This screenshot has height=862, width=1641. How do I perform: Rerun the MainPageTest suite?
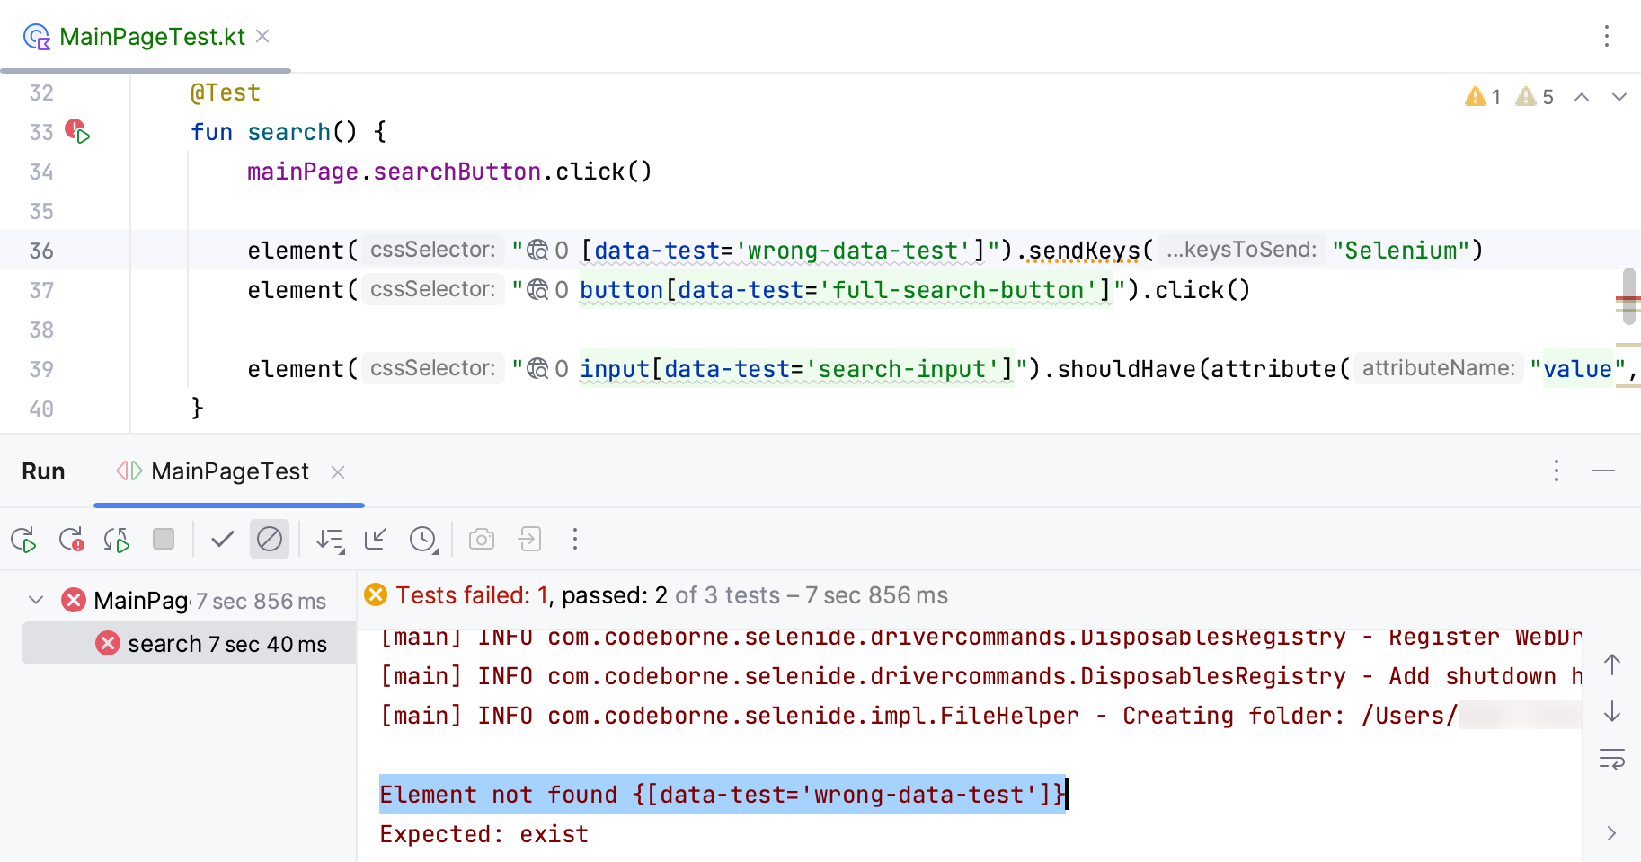pyautogui.click(x=22, y=539)
